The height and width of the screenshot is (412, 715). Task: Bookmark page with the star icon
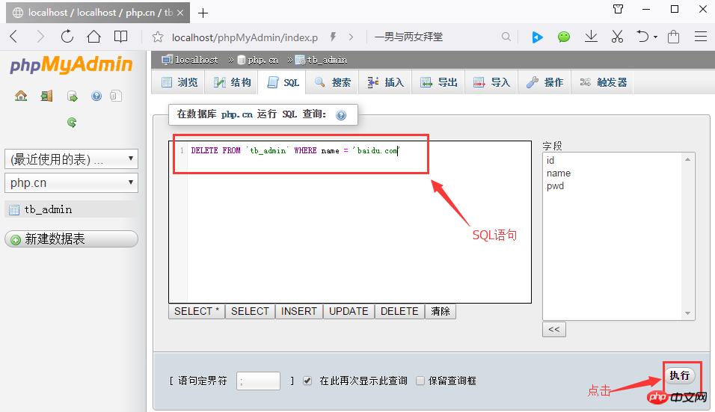pyautogui.click(x=158, y=37)
